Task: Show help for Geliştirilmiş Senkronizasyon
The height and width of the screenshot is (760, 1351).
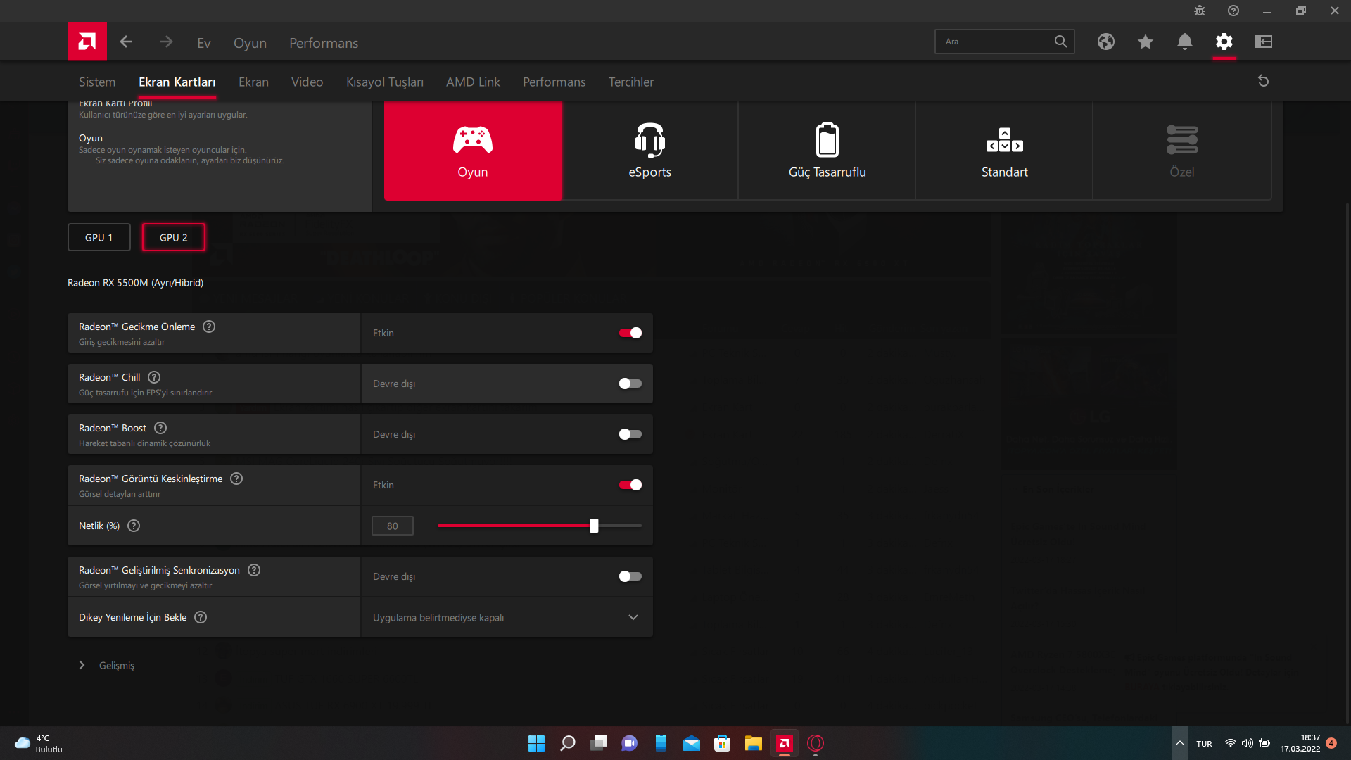Action: pos(254,570)
